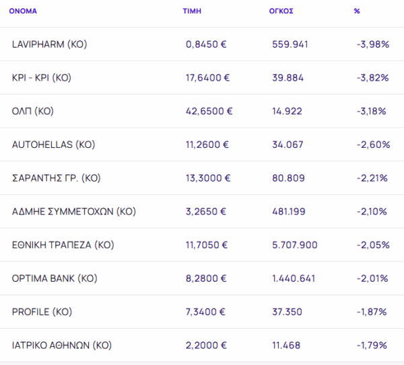Image resolution: width=404 pixels, height=365 pixels.
Task: Sort by the ΟΓΚΟΣ column header
Action: coord(281,11)
